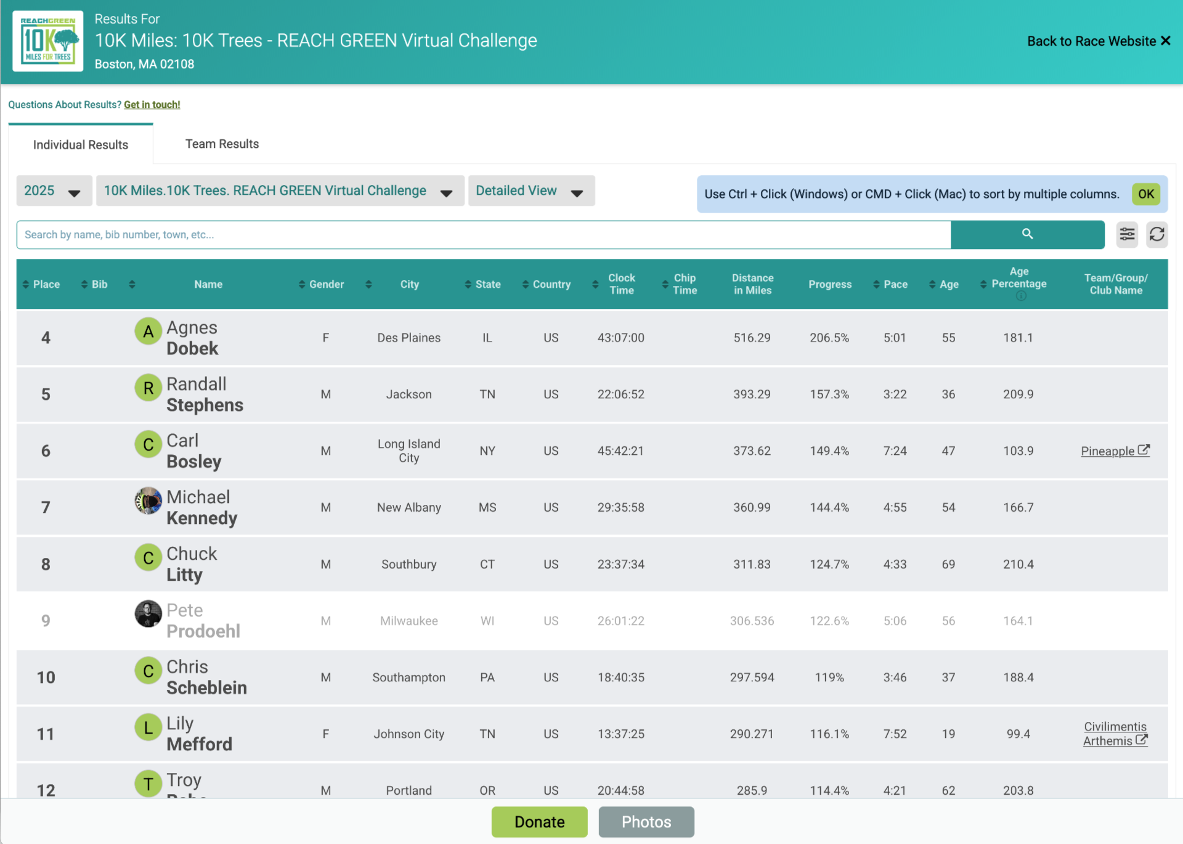
Task: Dismiss the sort tip with OK
Action: [1145, 194]
